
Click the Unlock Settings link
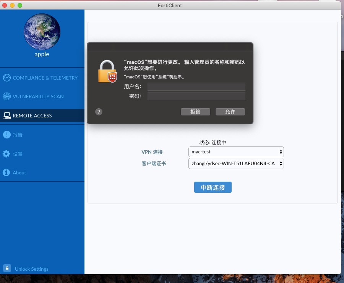32,269
